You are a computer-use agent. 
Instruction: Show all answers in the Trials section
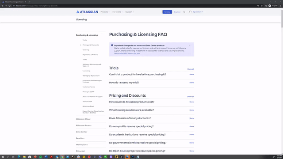coord(191,69)
